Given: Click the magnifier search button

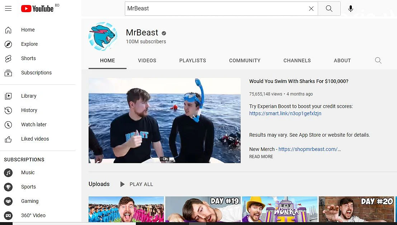Looking at the screenshot, I should coord(329,9).
